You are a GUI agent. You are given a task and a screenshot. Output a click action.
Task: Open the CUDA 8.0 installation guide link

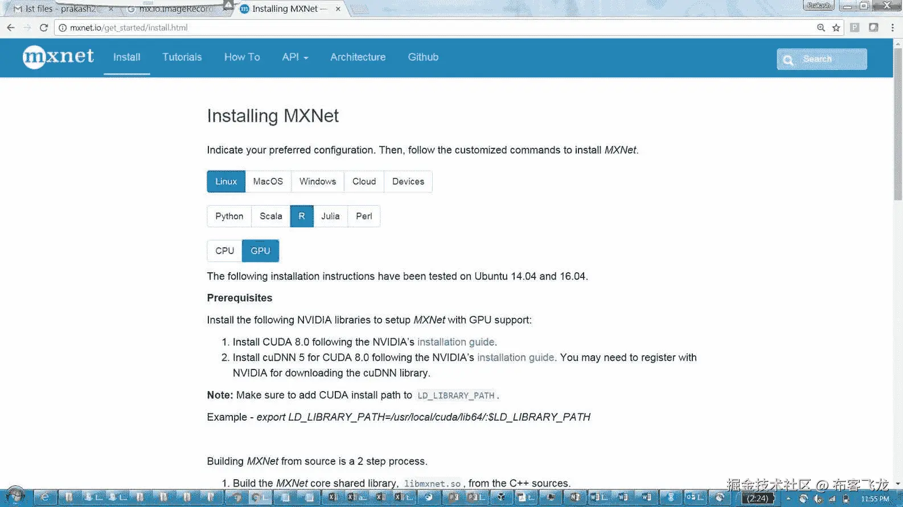(x=455, y=342)
